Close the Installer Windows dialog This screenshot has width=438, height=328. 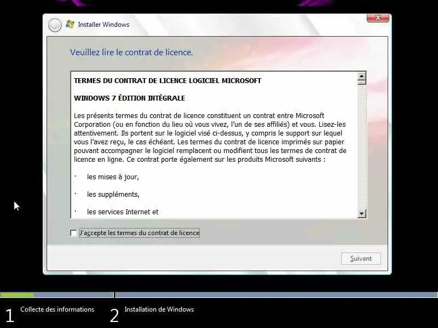tap(378, 17)
